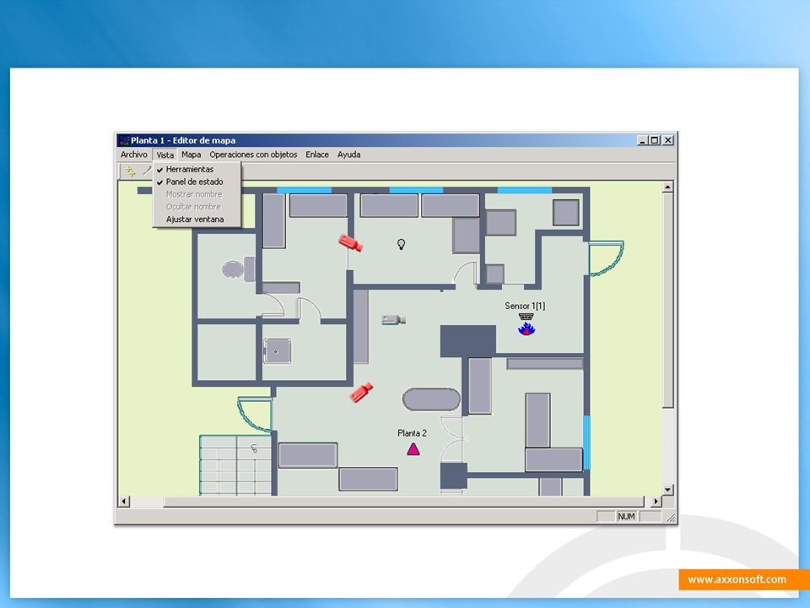Open the Archivo menu
810x608 pixels.
(x=134, y=155)
